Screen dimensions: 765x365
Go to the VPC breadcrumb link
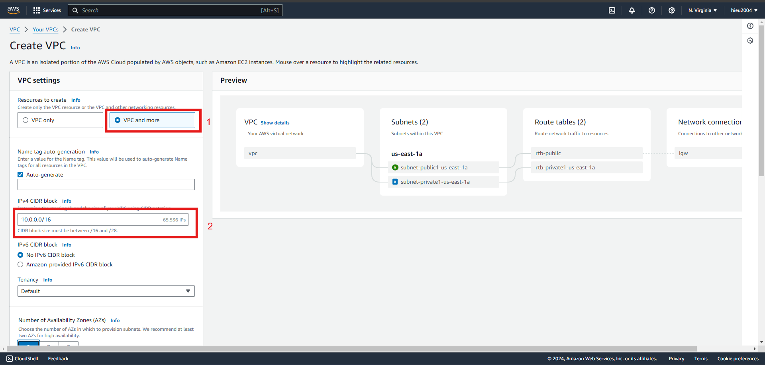(15, 29)
